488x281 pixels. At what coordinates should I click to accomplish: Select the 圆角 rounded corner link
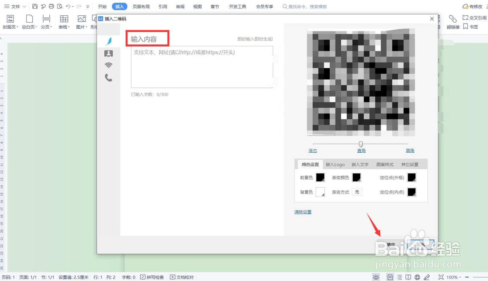pyautogui.click(x=410, y=151)
